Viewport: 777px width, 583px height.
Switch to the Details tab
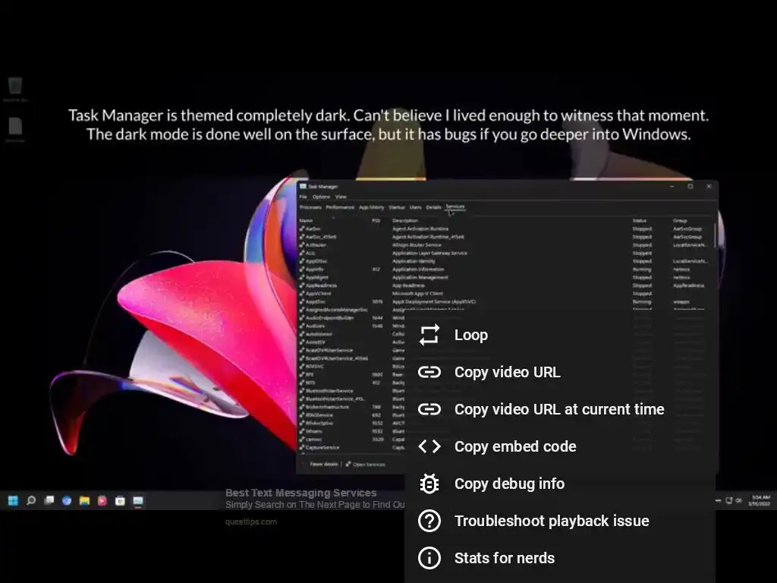(x=433, y=207)
